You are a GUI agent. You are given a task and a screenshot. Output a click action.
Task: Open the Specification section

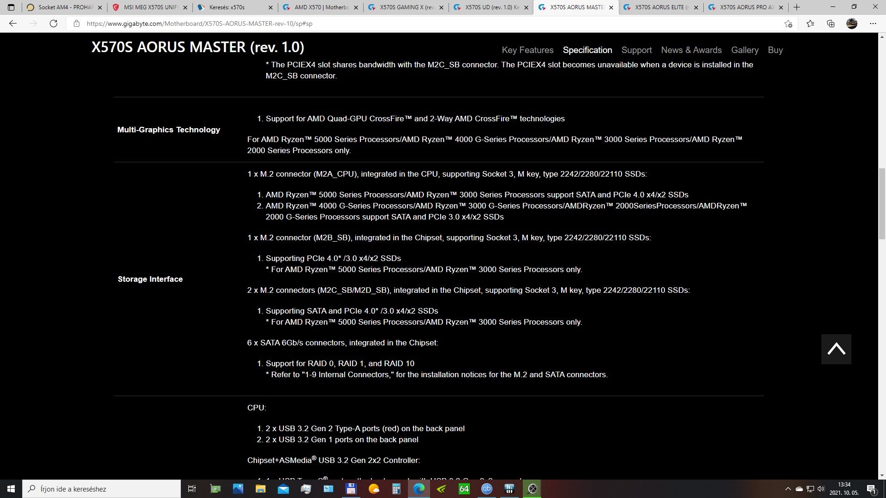(x=587, y=50)
